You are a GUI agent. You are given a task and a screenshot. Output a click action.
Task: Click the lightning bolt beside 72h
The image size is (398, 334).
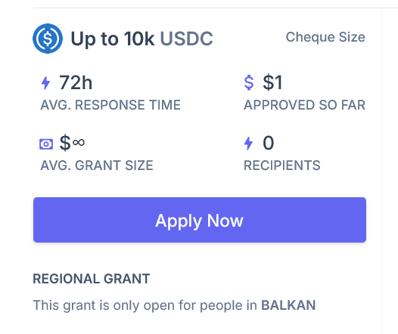click(45, 83)
